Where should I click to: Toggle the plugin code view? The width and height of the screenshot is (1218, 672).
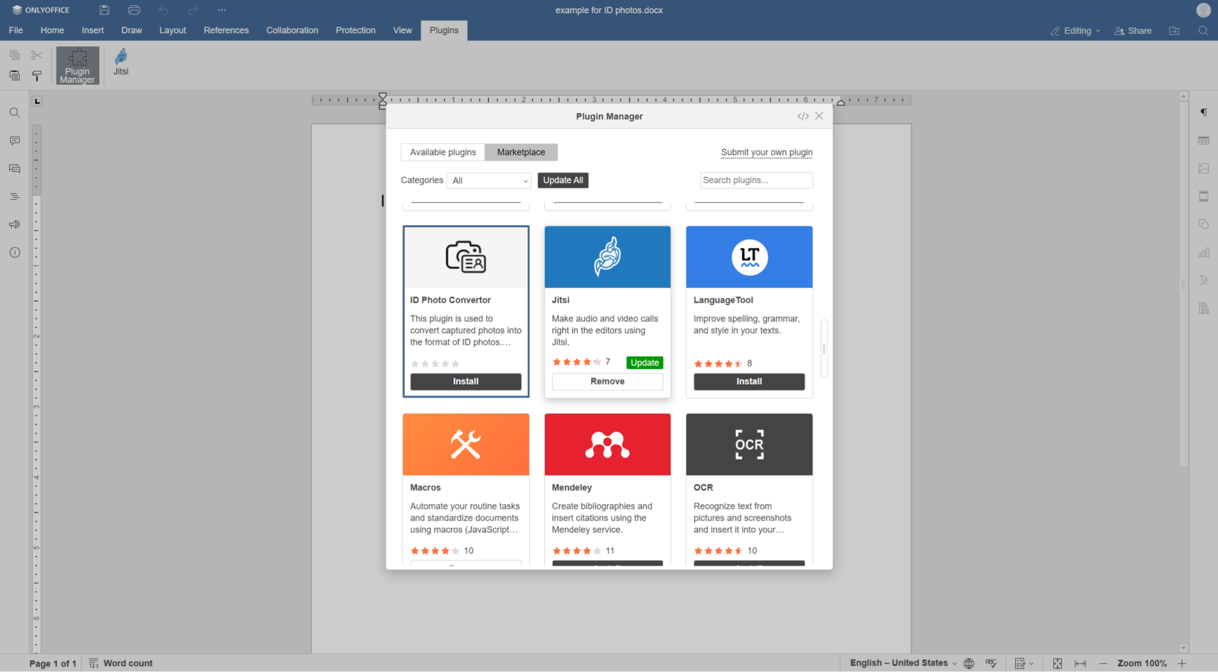tap(803, 116)
